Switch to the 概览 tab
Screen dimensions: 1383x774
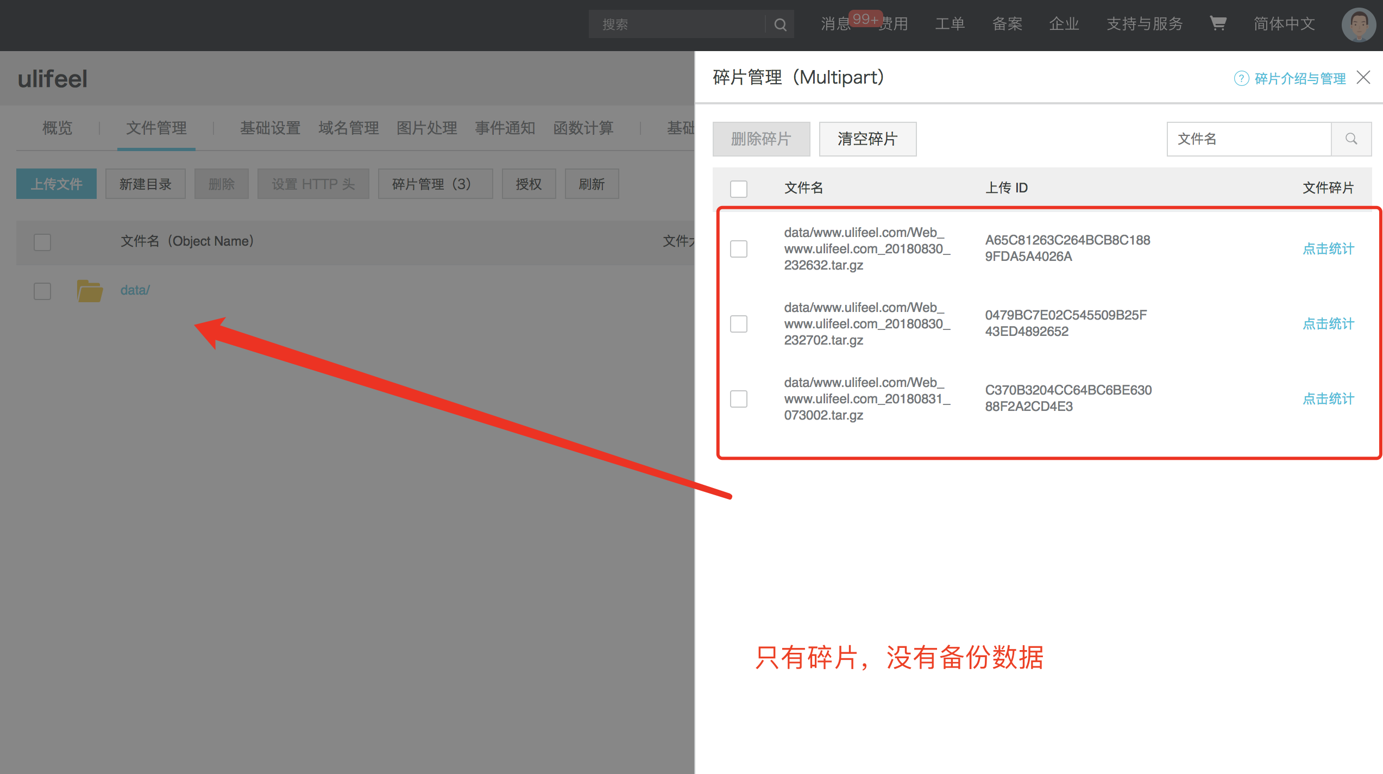[x=56, y=128]
